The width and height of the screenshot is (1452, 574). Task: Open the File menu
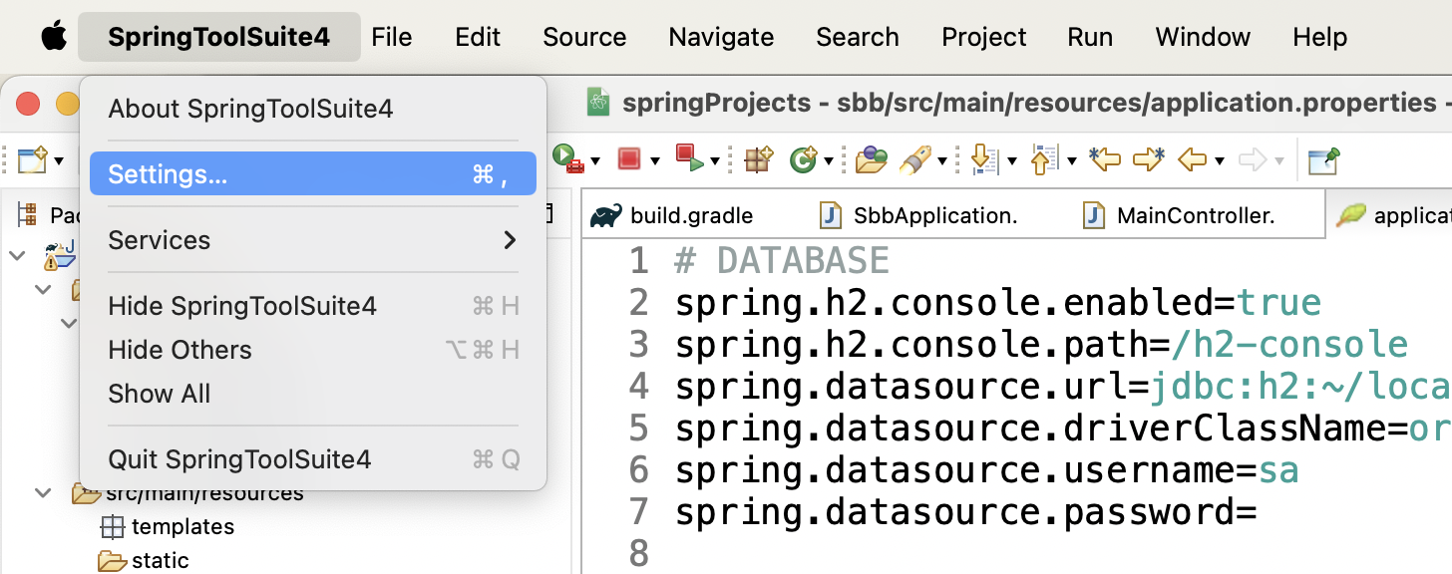(x=392, y=37)
